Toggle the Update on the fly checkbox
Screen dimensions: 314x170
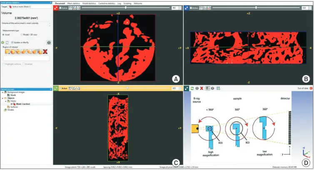[x=12, y=42]
